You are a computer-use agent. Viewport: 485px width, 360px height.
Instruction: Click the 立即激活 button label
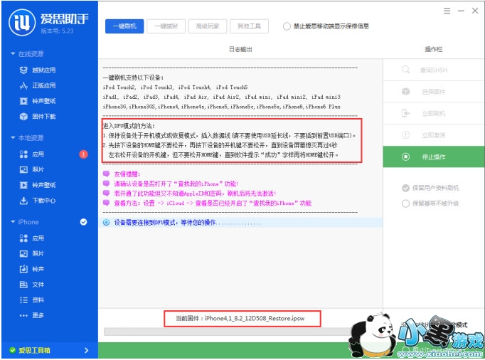434,135
